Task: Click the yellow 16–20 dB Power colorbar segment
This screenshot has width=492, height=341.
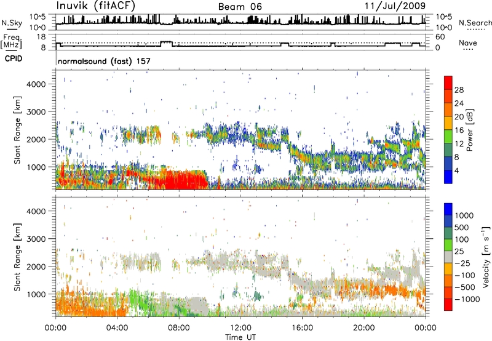Action: [448, 123]
